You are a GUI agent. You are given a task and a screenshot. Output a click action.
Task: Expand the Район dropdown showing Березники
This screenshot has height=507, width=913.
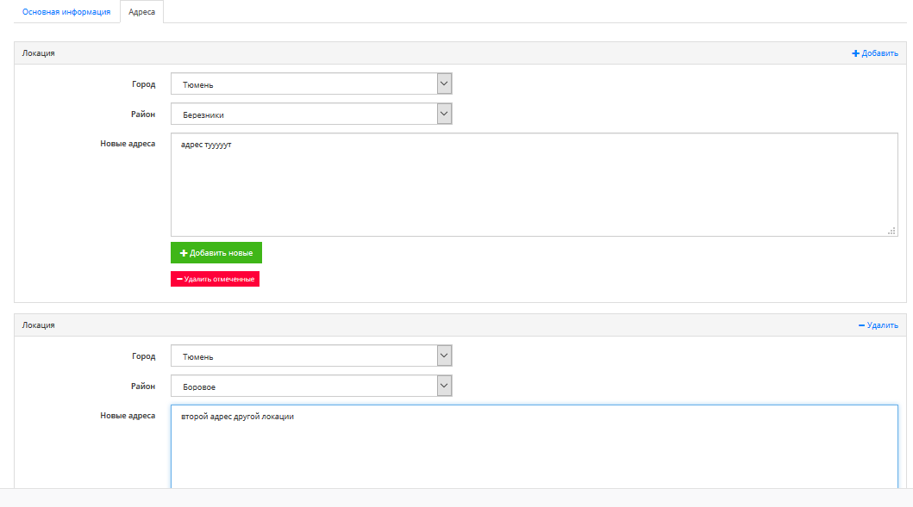coord(311,114)
